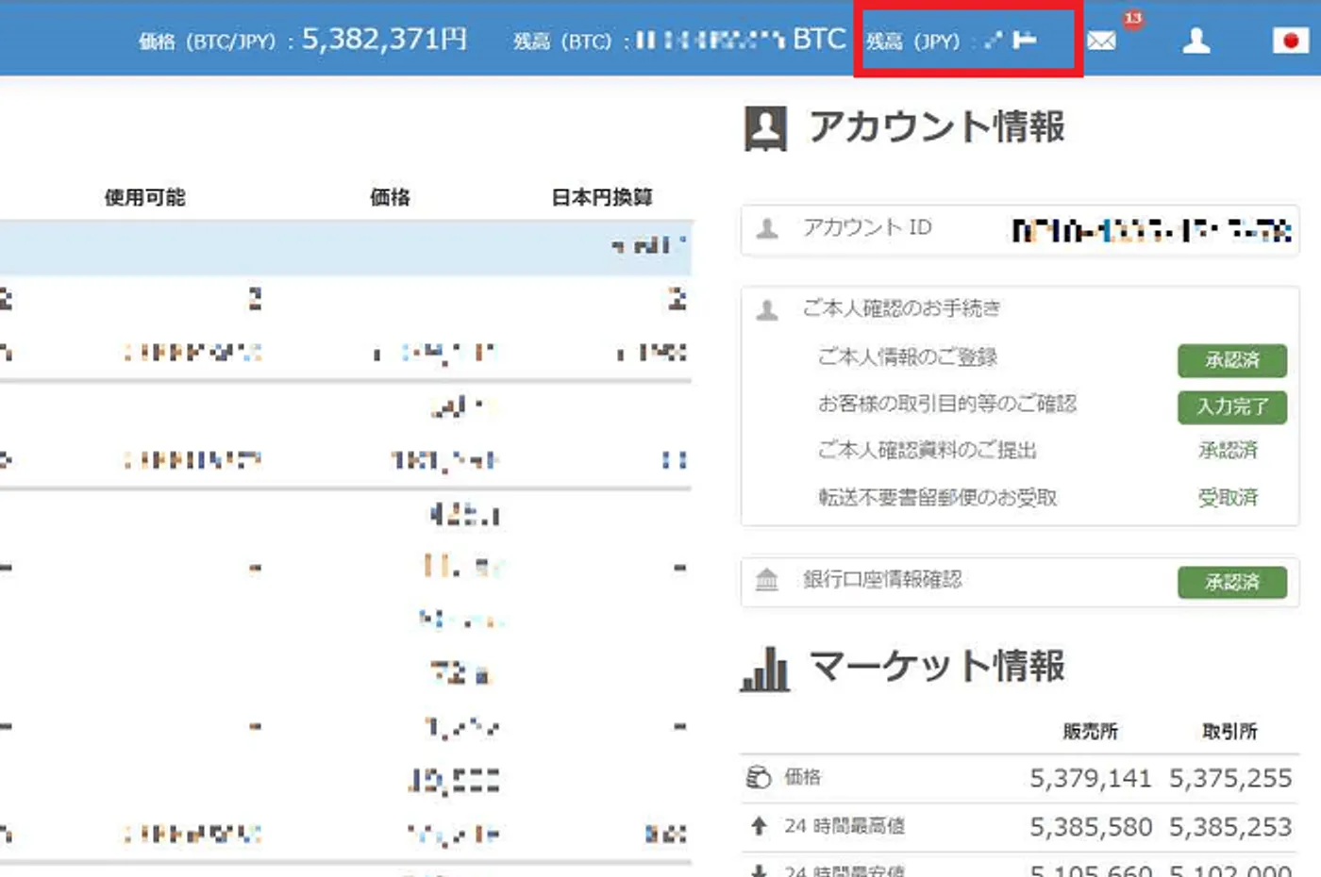
Task: Click the 24 時間最高値 row label
Action: (x=844, y=827)
